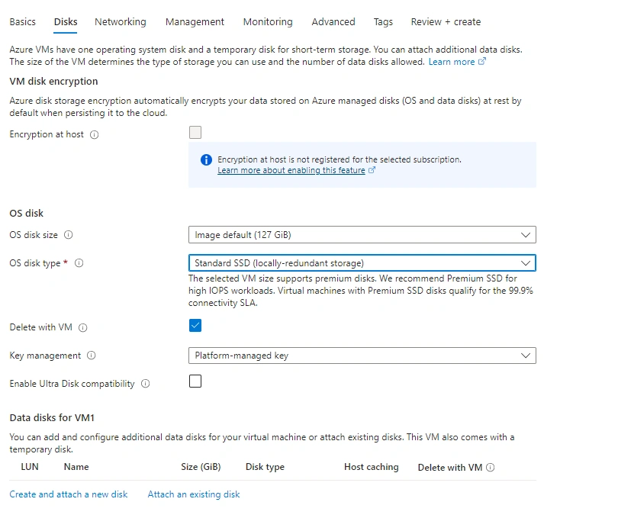
Task: Go to the Management tab
Action: click(x=195, y=21)
